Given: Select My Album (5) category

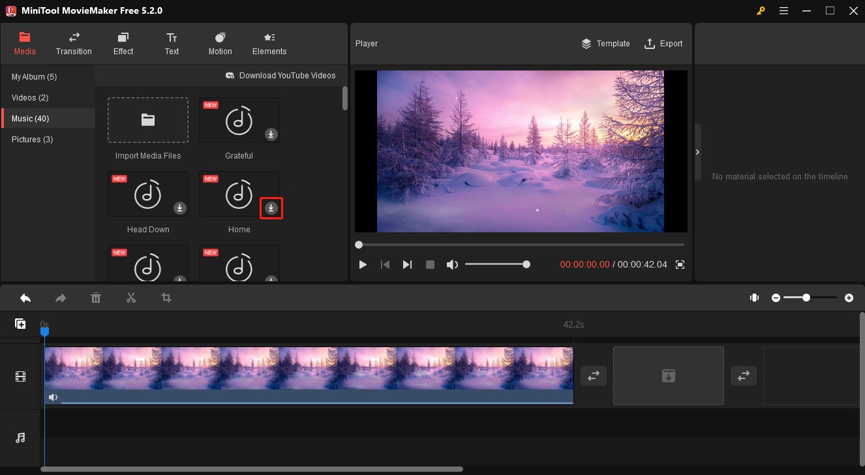Looking at the screenshot, I should point(48,77).
